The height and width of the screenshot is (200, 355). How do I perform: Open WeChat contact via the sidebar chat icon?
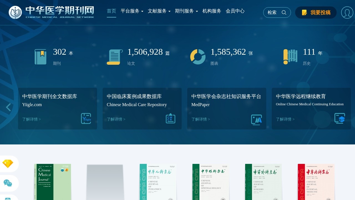(8, 183)
